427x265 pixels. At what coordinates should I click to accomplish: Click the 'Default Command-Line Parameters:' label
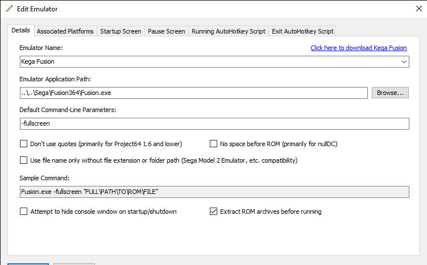(68, 110)
